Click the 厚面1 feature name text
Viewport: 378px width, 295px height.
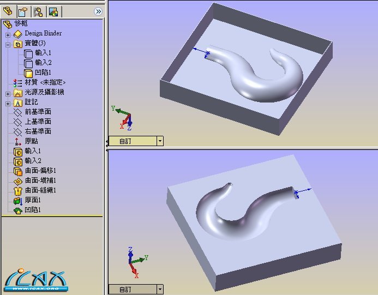point(33,200)
